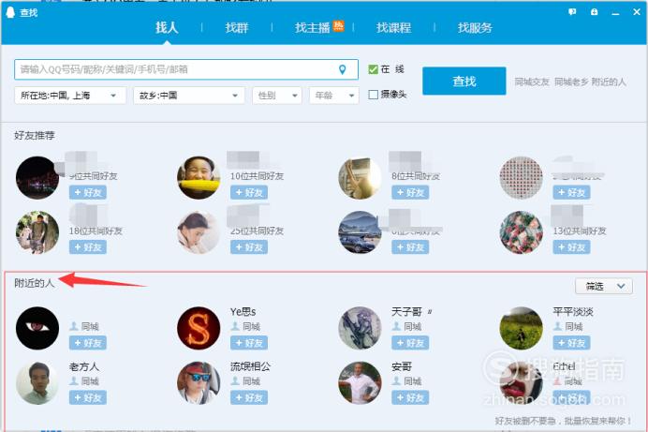648x432 pixels.
Task: Open the 筛选 filter dropdown
Action: (x=604, y=286)
